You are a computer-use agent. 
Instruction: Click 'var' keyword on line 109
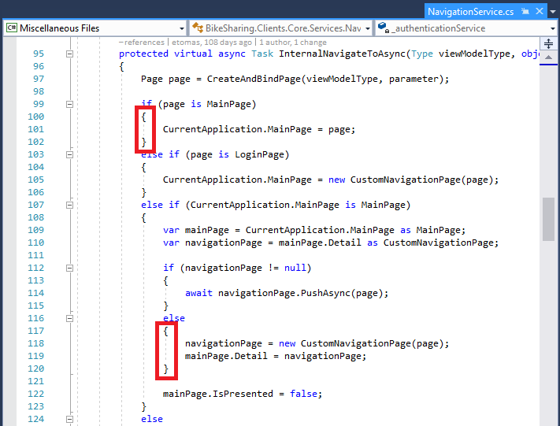171,230
